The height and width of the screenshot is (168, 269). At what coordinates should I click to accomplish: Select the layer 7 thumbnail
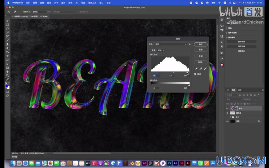(x=235, y=109)
